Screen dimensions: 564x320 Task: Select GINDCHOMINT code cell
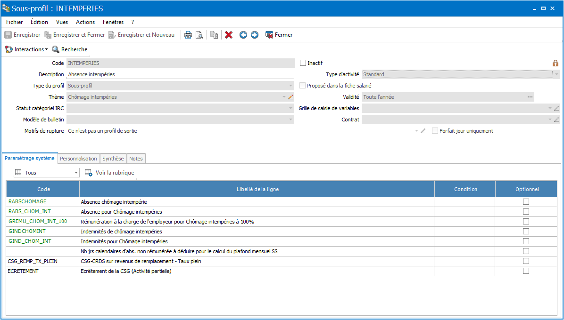tap(43, 232)
